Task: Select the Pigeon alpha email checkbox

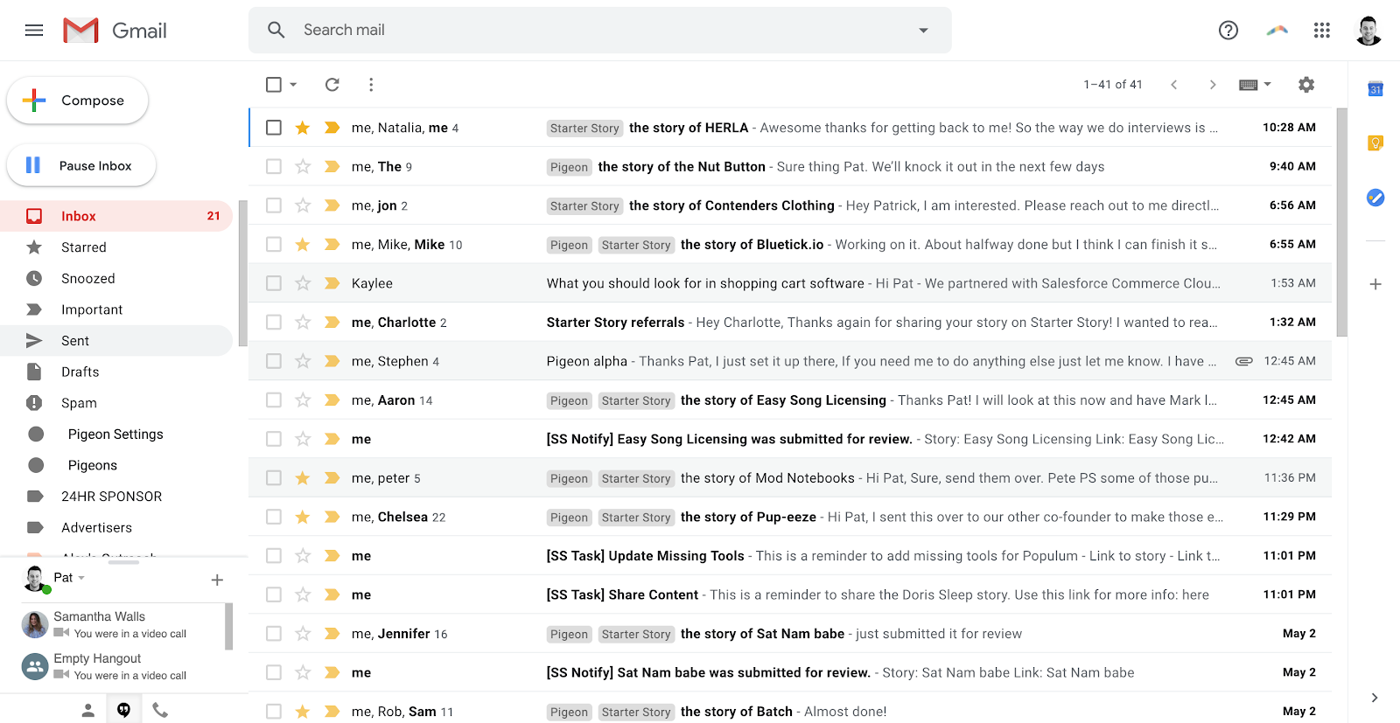Action: pos(274,361)
